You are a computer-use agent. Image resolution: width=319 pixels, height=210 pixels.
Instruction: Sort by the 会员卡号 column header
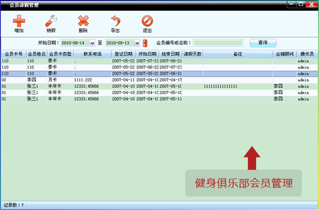pos(14,54)
